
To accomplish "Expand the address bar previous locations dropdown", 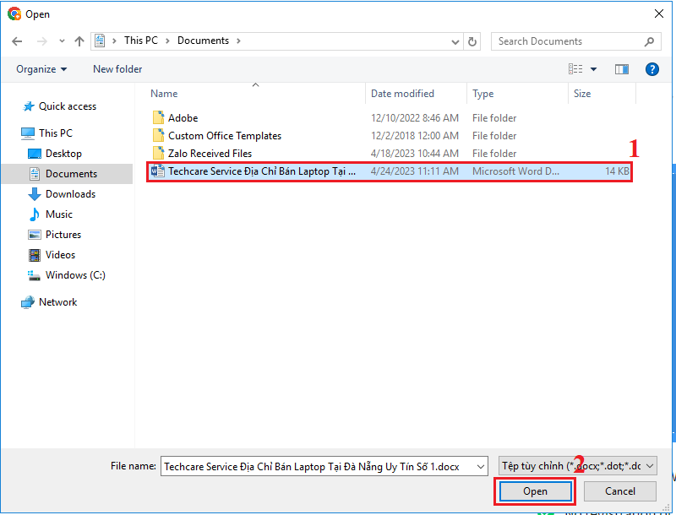I will click(x=456, y=41).
